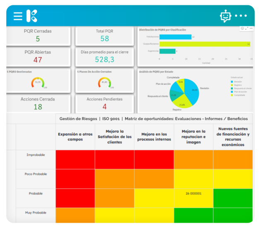
Task: Select the Quejas/Reclamos bar in the chart
Action: point(205,44)
